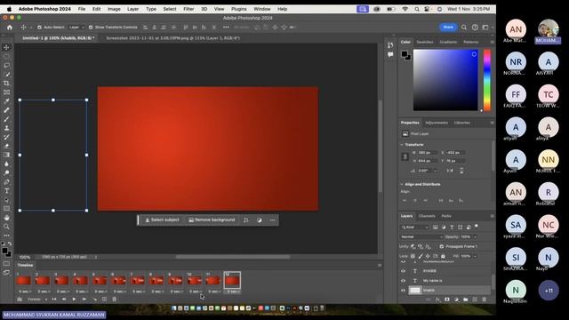Go to first frame in Timeline
Screen dimensions: 569x320
(54, 300)
